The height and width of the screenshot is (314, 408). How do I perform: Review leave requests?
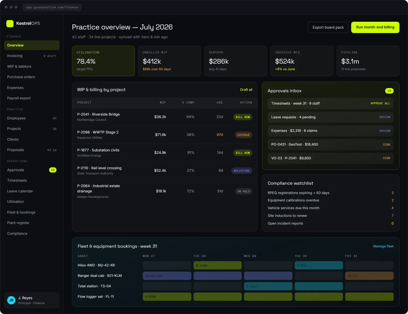(385, 117)
